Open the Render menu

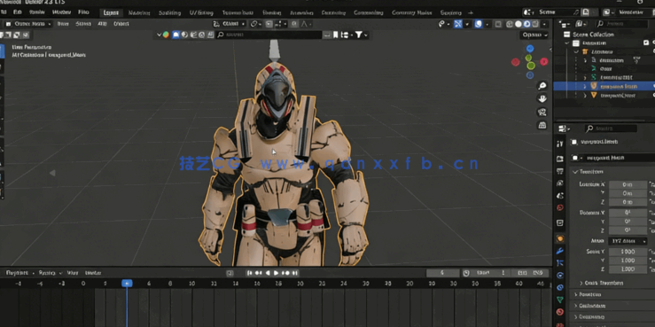[x=36, y=12]
